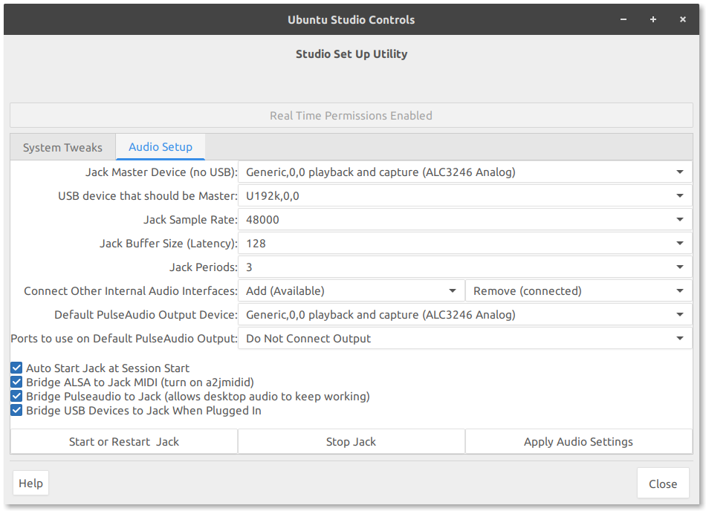Close window with title bar X icon

click(x=683, y=19)
